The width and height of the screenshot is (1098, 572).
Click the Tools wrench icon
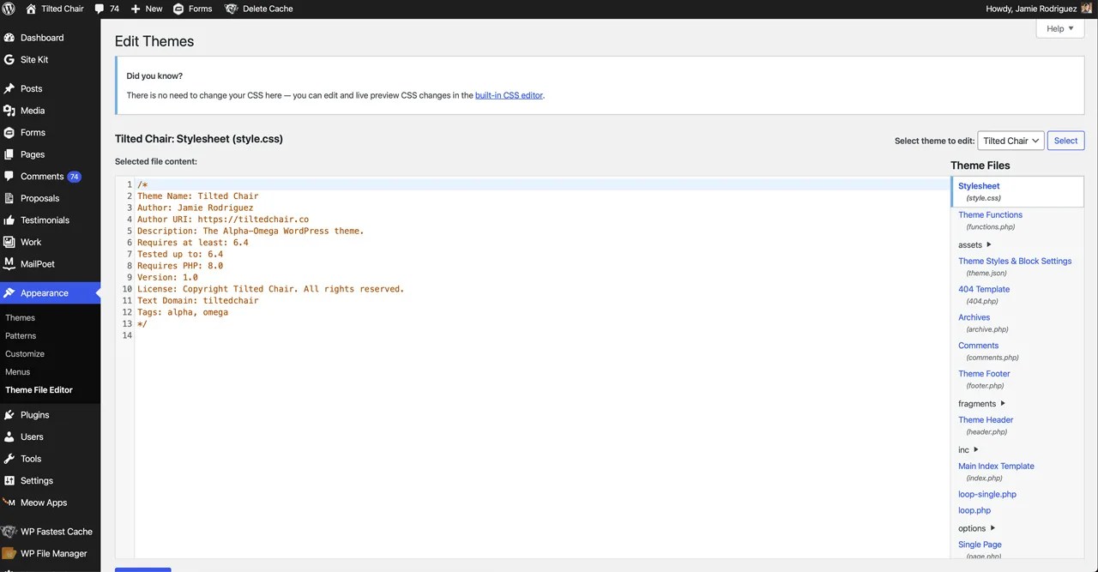click(x=9, y=459)
